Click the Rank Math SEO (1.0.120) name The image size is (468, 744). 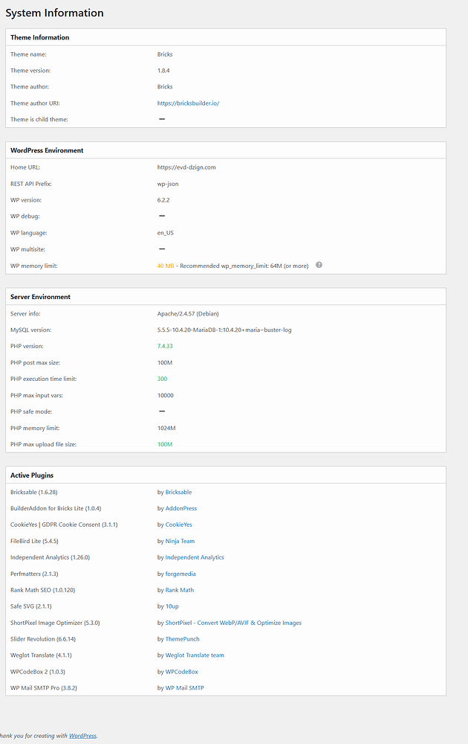42,590
